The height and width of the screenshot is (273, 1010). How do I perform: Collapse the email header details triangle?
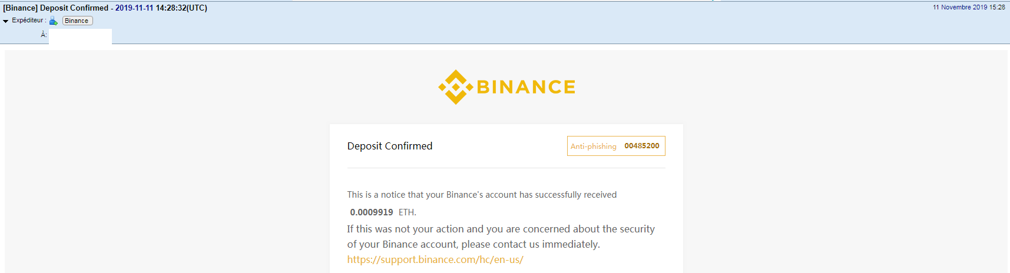pos(6,21)
